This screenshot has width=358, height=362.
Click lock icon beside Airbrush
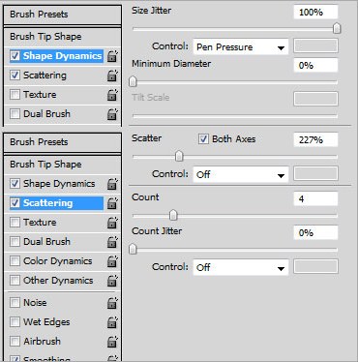(112, 342)
